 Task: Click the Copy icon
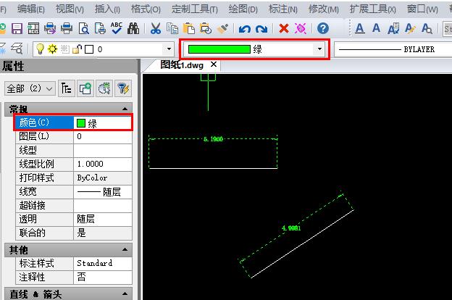pos(172,28)
